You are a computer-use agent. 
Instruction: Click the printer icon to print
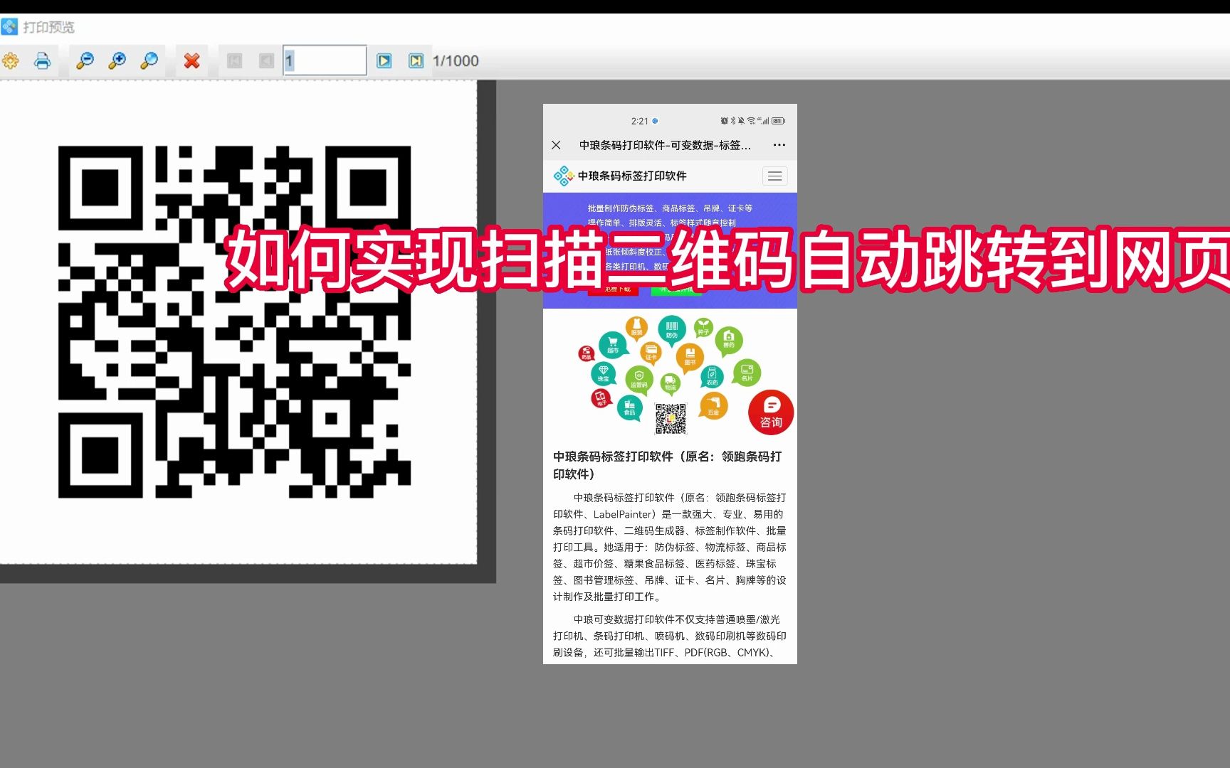point(42,61)
